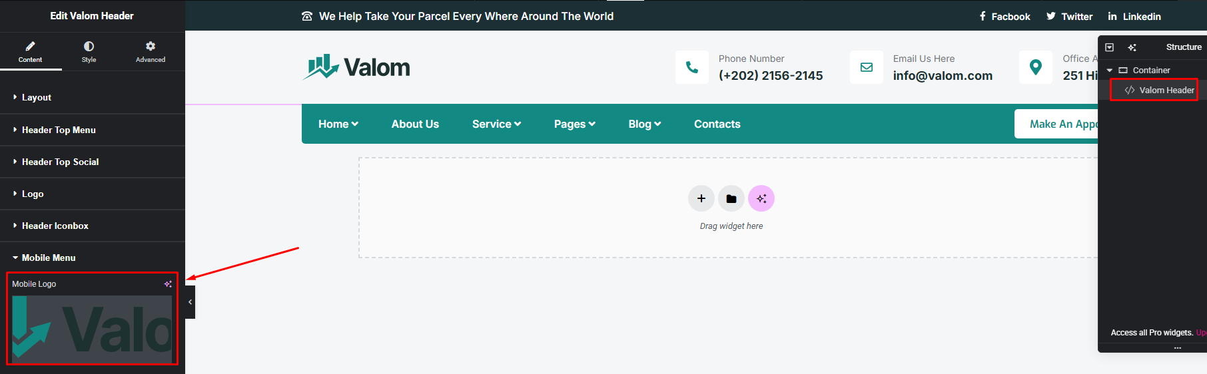1207x374 pixels.
Task: Click the plus add-element icon
Action: (x=701, y=198)
